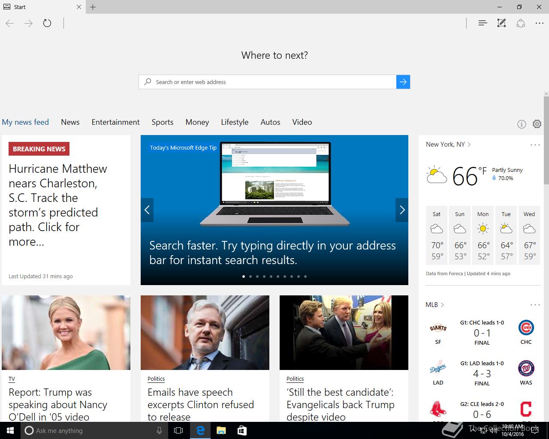Click the partly sunny current weather icon
Image resolution: width=549 pixels, height=439 pixels.
pos(437,175)
